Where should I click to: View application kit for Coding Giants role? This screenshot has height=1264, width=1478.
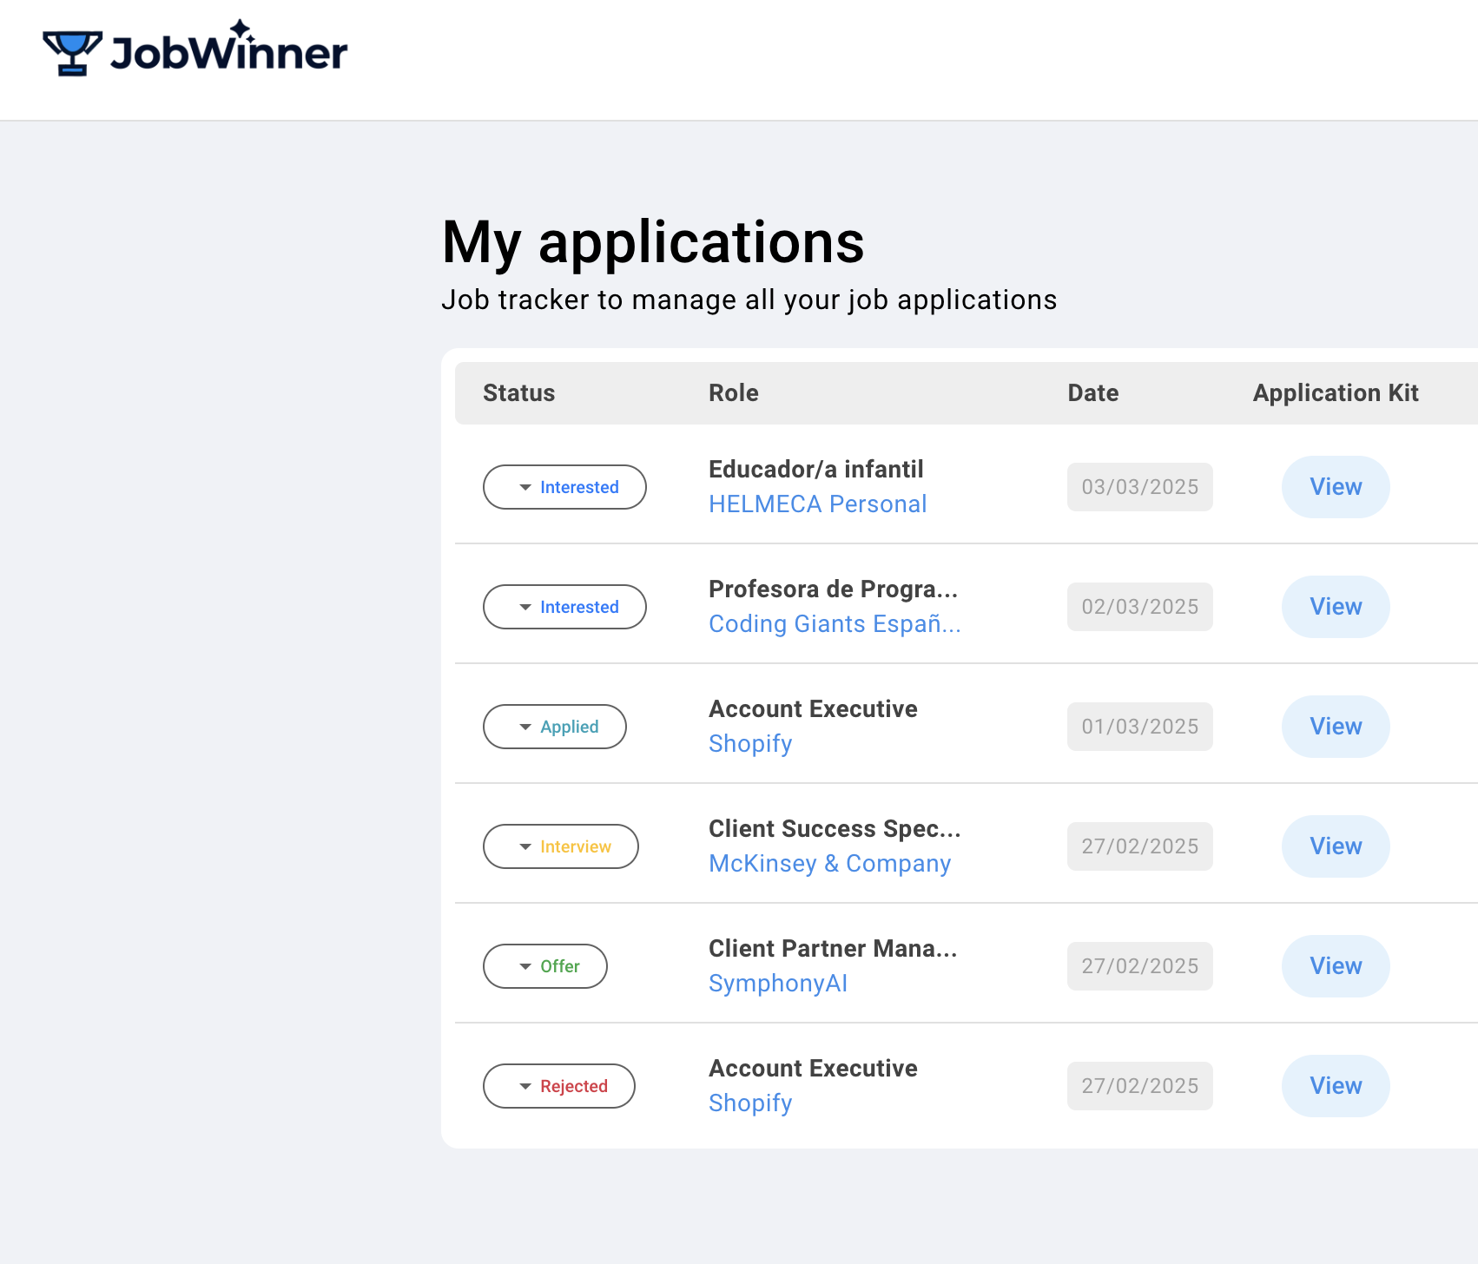pos(1336,607)
